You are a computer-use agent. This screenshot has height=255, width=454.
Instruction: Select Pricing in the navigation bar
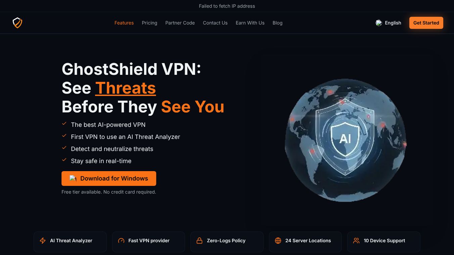(x=149, y=23)
